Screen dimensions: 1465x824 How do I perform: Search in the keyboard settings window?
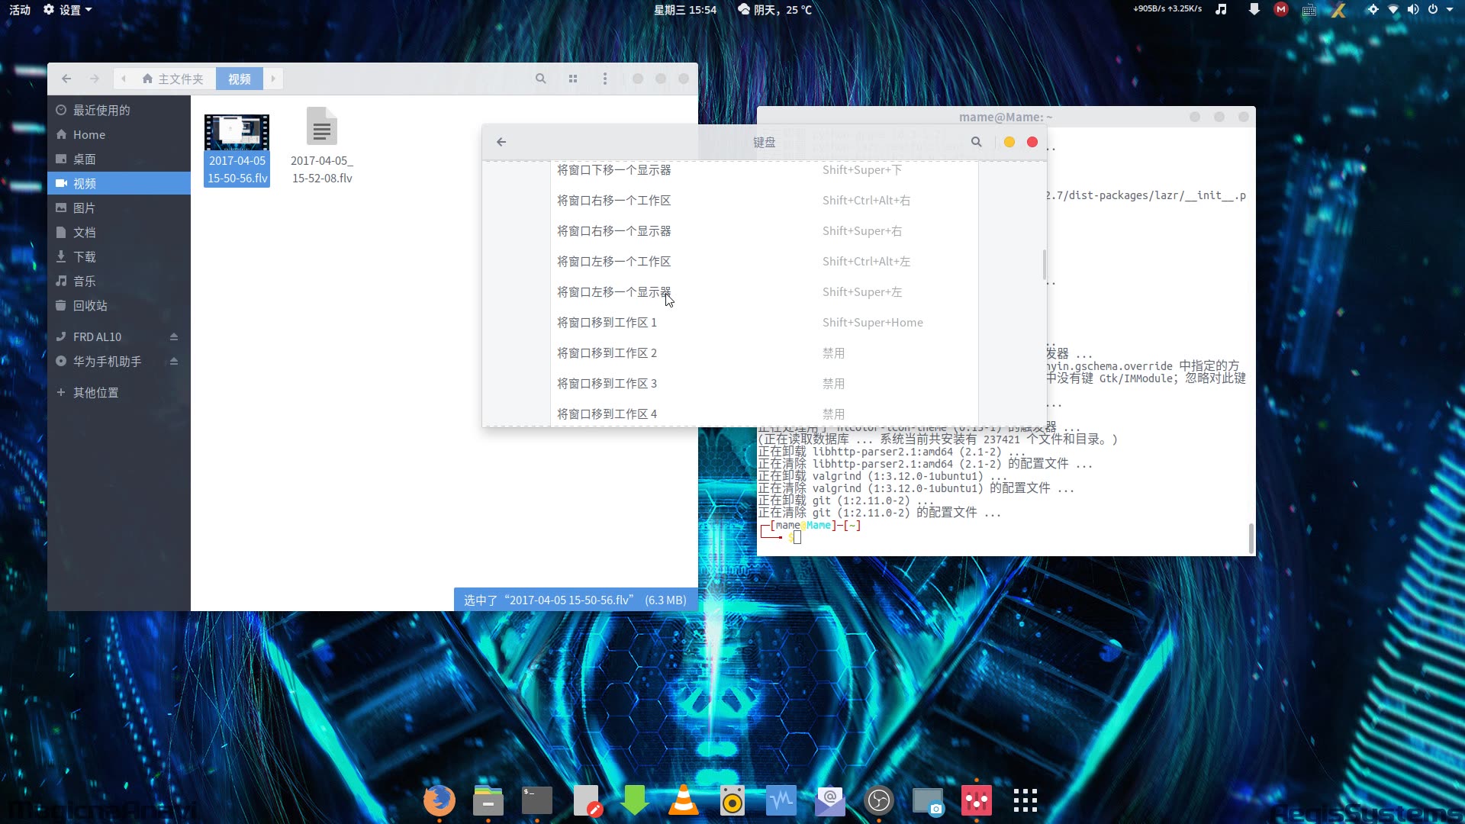tap(976, 142)
